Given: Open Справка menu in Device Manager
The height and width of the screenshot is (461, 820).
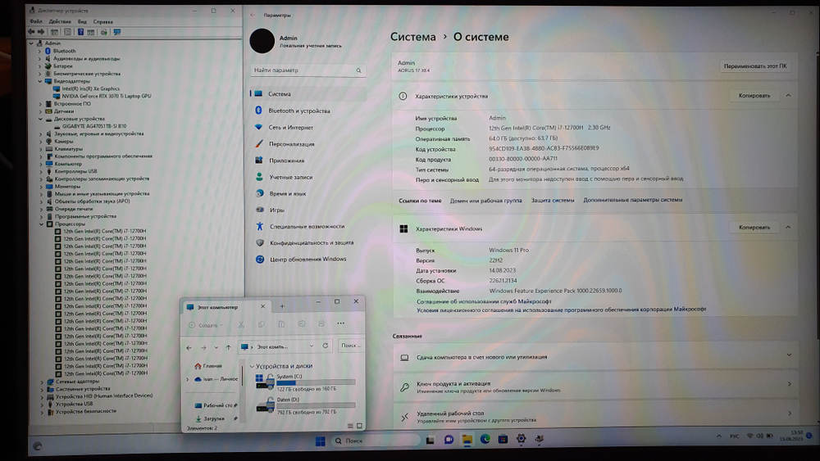Looking at the screenshot, I should pos(103,21).
